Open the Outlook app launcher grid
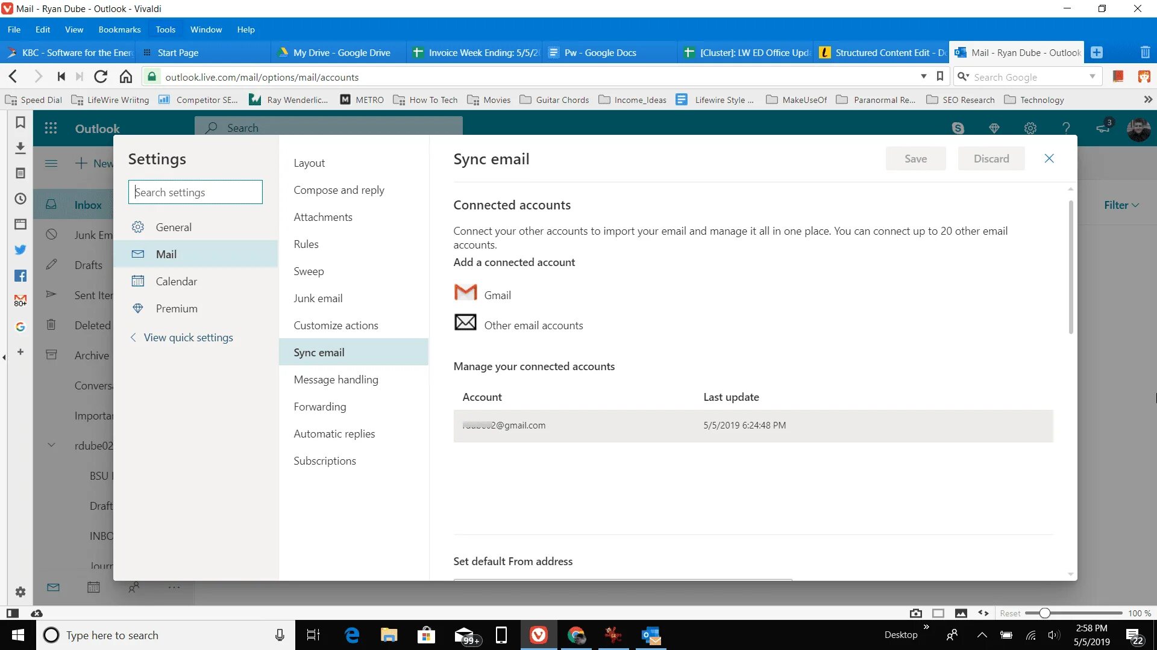Viewport: 1157px width, 650px height. pos(51,128)
